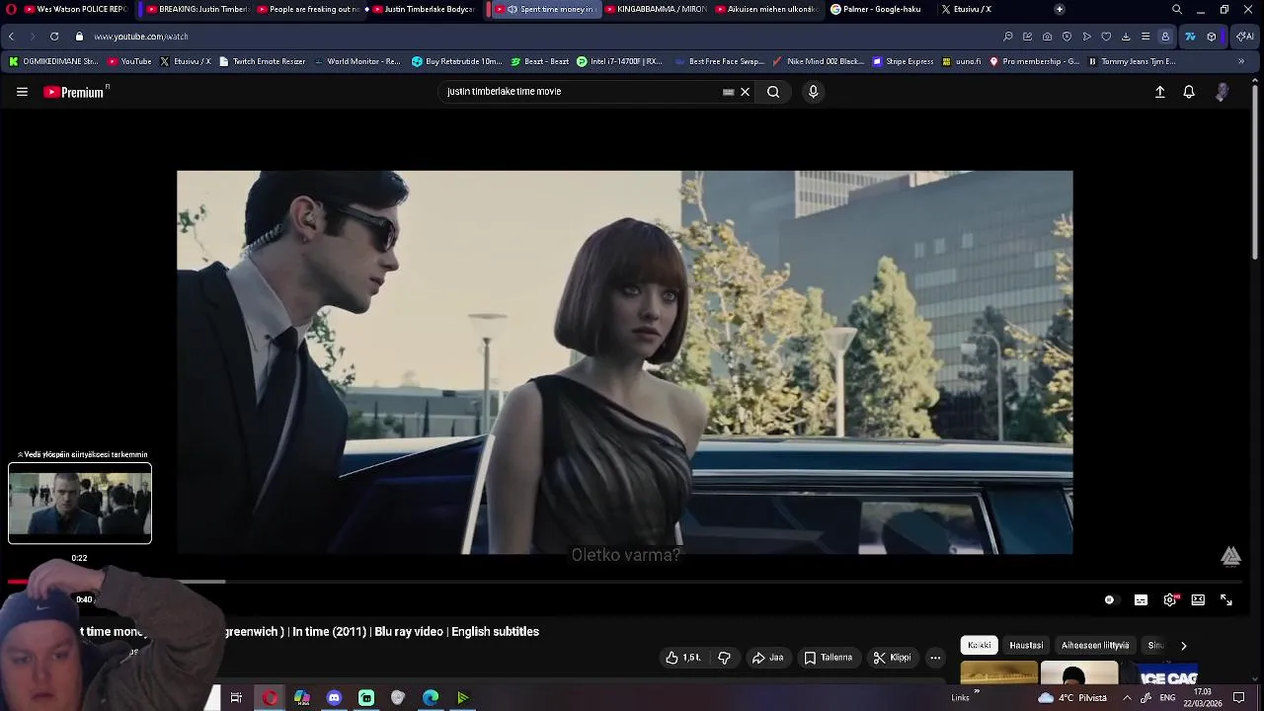The image size is (1264, 711).
Task: Expand hidden bookmarks with double chevron
Action: click(x=1241, y=61)
